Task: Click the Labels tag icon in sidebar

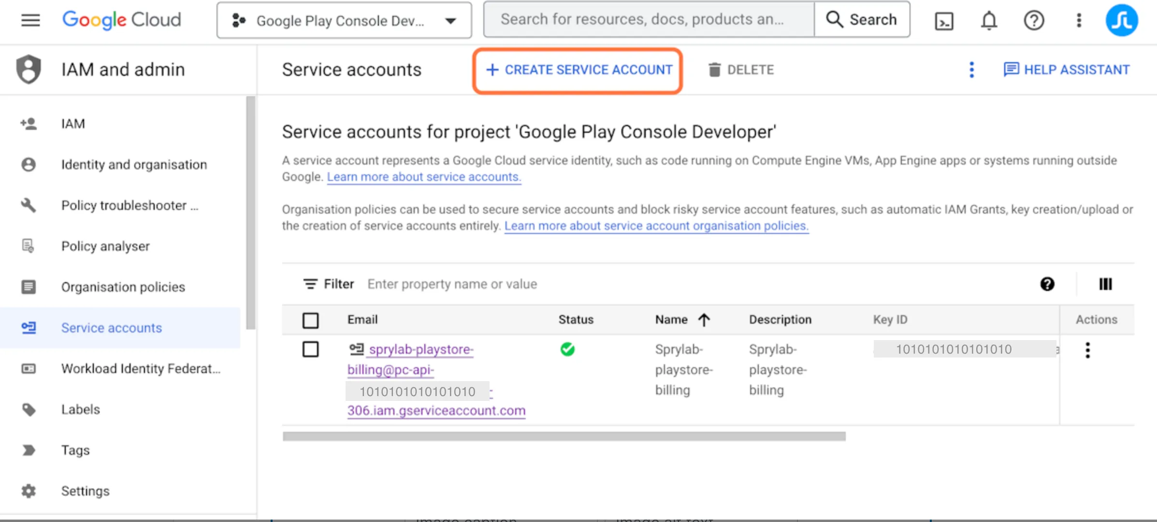Action: pyautogui.click(x=29, y=410)
